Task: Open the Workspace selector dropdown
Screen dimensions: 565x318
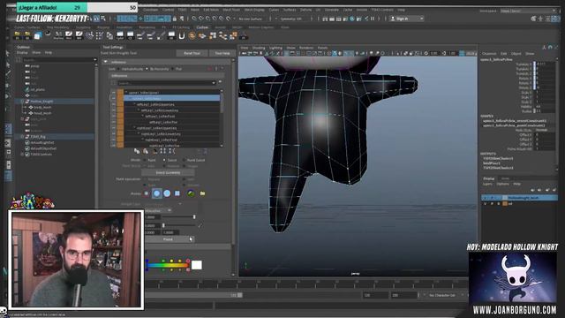Action: coord(528,11)
